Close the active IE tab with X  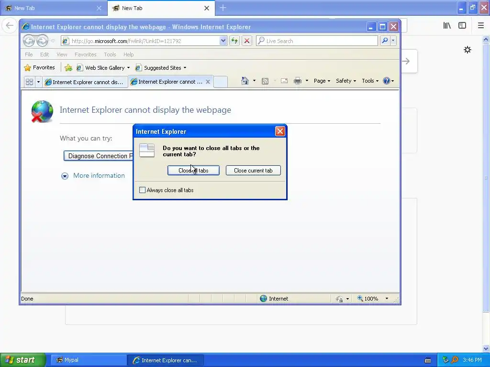coord(208,82)
